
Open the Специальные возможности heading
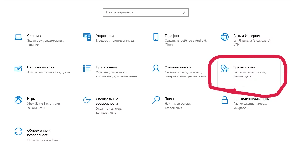pos(107,101)
